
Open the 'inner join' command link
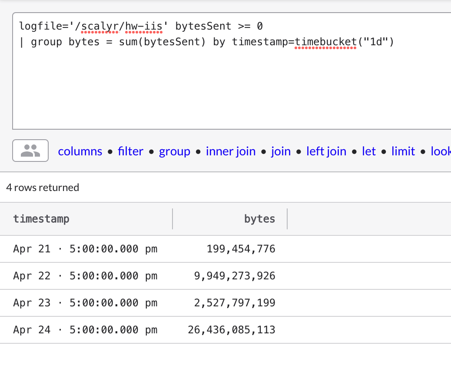(231, 151)
